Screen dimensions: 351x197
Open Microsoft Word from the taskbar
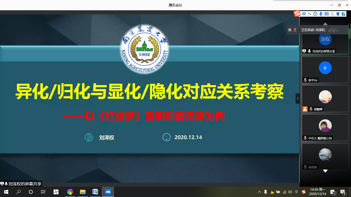click(95, 192)
